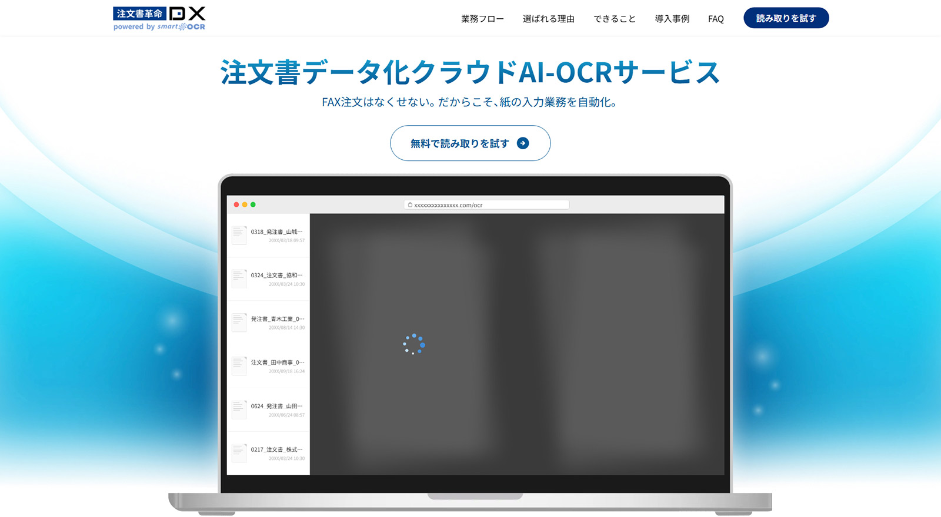Select file name 0624 発注書 山田…
Screen dimensions: 941x517
click(x=276, y=406)
